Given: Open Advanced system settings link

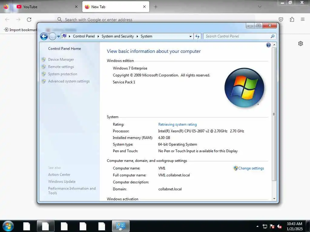Looking at the screenshot, I should tap(69, 81).
